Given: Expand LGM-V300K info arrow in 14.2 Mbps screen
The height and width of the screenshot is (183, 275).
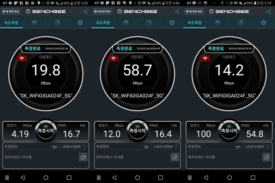Looking at the screenshot, I should (x=268, y=147).
